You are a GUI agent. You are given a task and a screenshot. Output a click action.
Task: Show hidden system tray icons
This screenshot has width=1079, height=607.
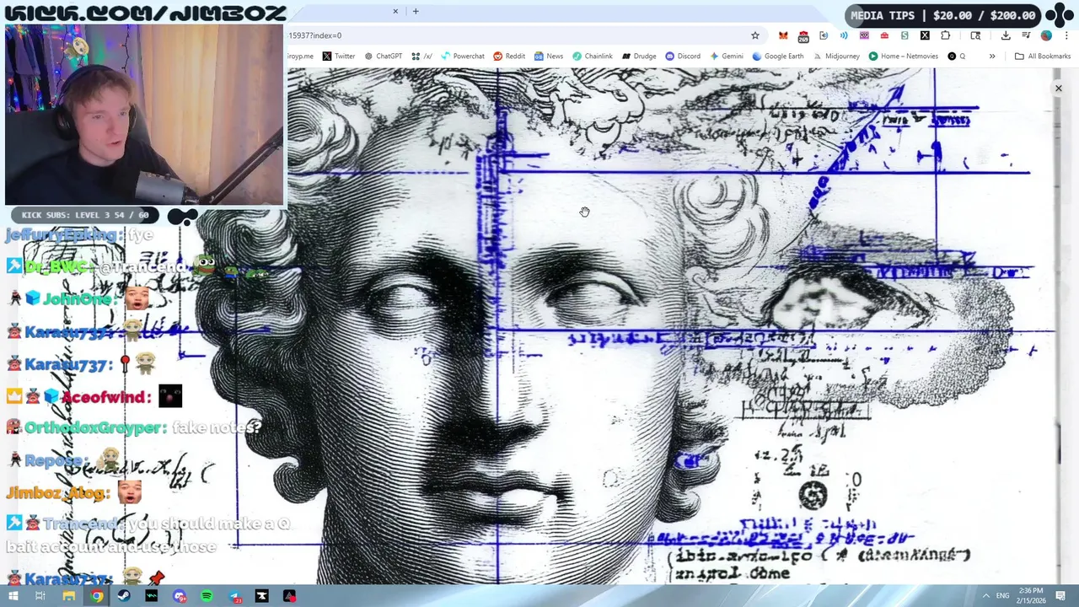[x=986, y=596]
